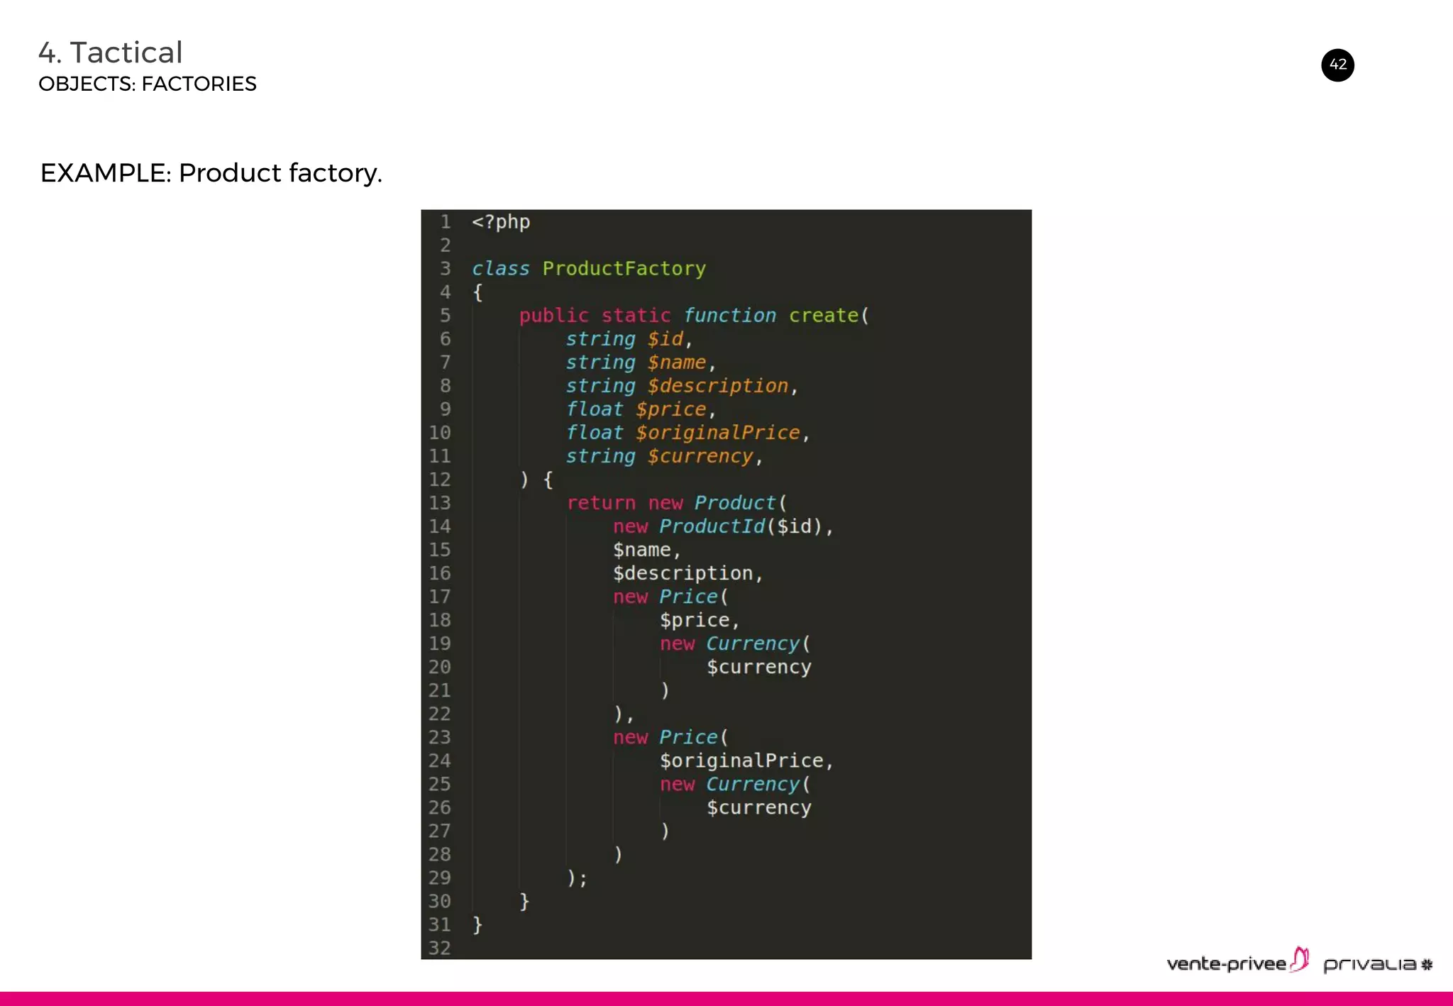The width and height of the screenshot is (1453, 1006).
Task: Click line number 1 in gutter
Action: 445,222
